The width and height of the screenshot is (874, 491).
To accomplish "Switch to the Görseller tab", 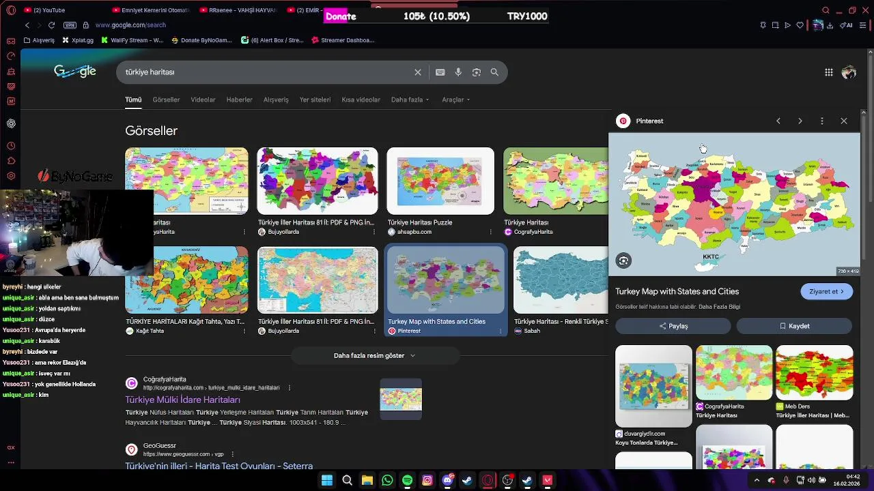I will [x=166, y=100].
